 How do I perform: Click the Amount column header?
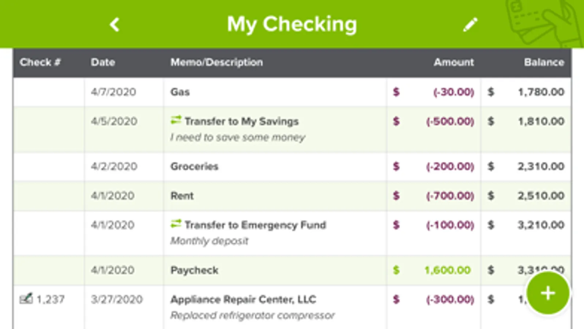click(x=453, y=62)
